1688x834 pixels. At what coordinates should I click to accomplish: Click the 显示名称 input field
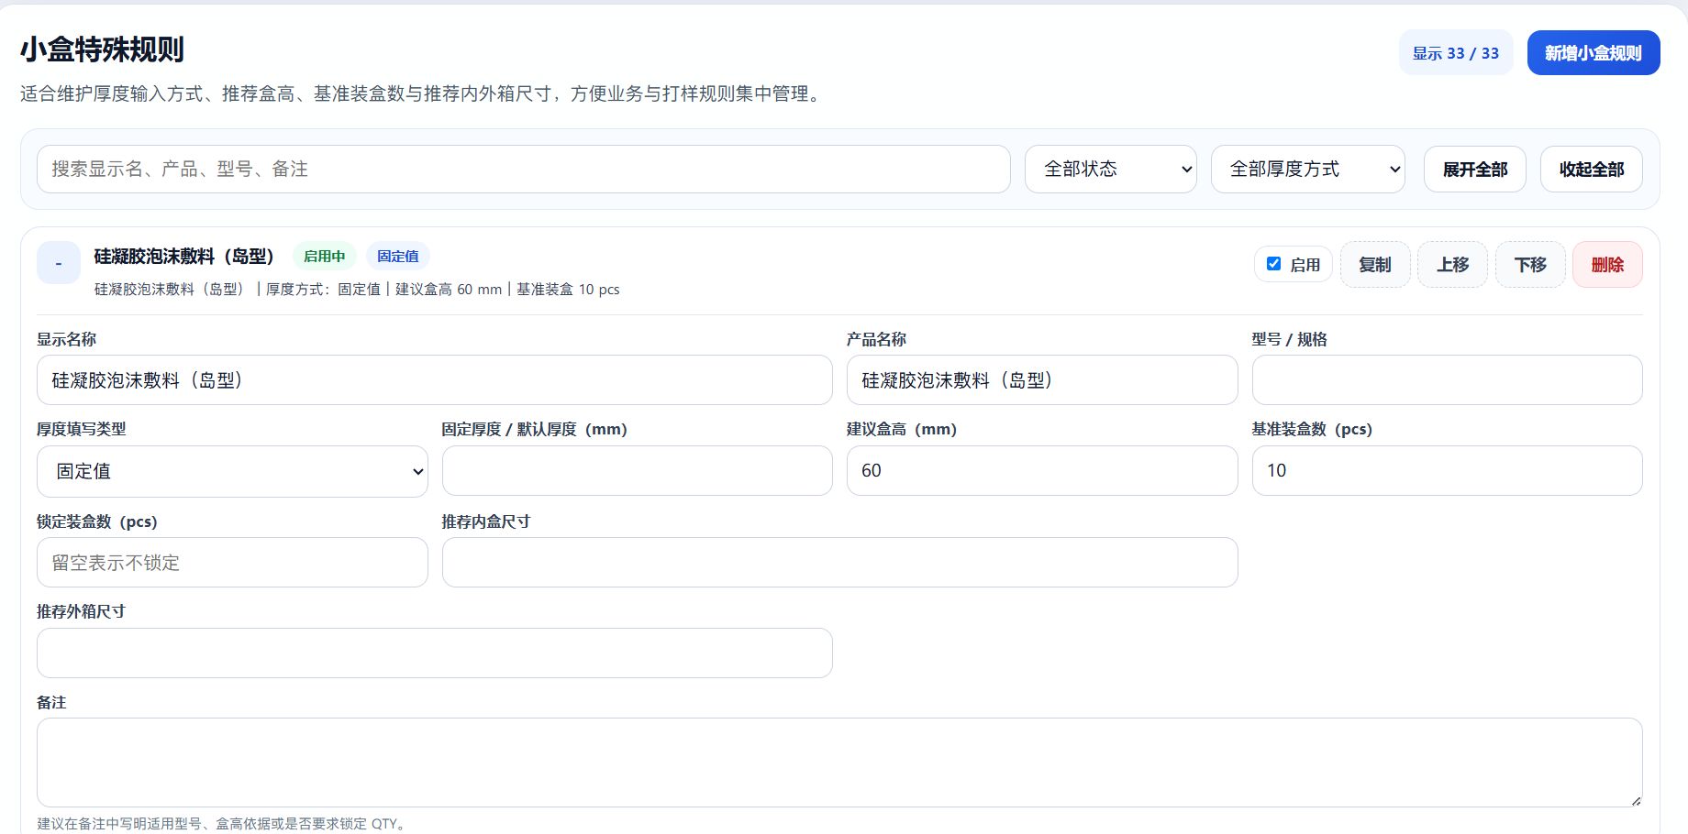(434, 380)
